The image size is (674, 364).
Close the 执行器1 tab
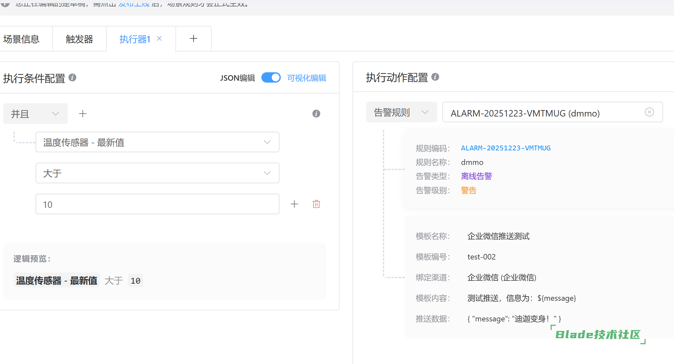point(159,39)
